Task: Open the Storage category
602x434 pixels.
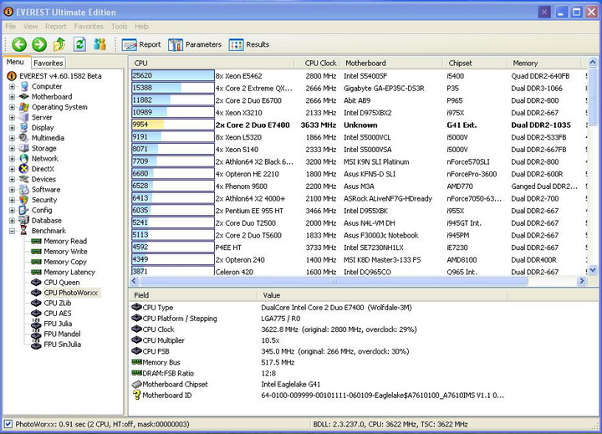Action: (x=43, y=148)
